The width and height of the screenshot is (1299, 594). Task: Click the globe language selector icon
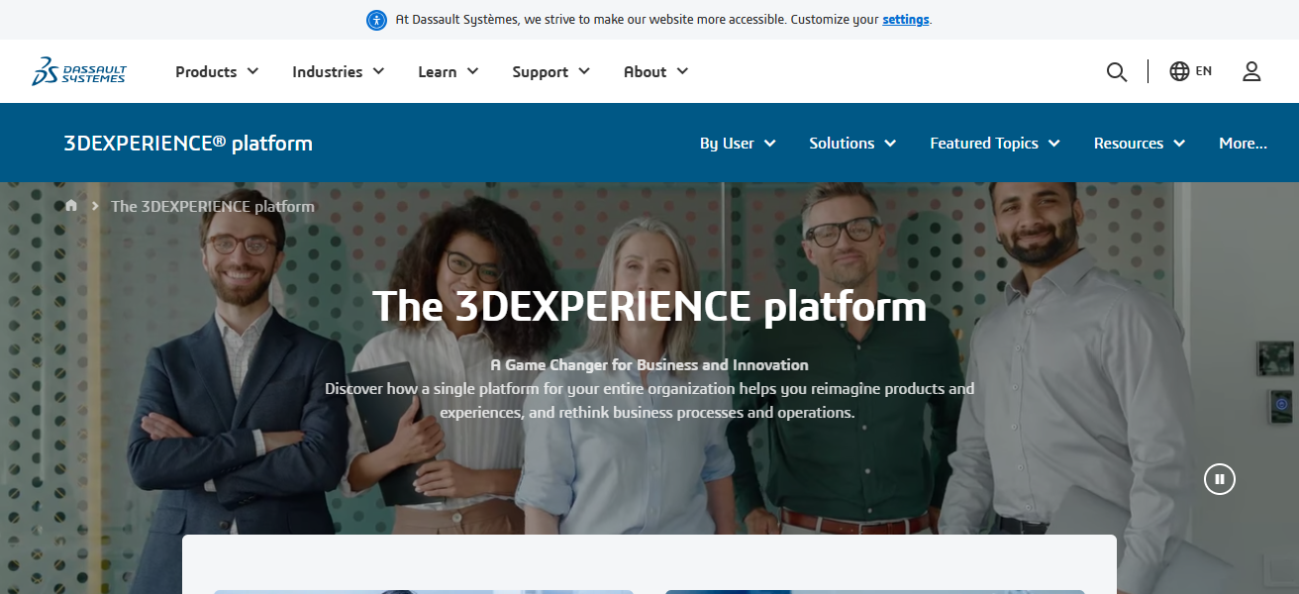tap(1178, 71)
